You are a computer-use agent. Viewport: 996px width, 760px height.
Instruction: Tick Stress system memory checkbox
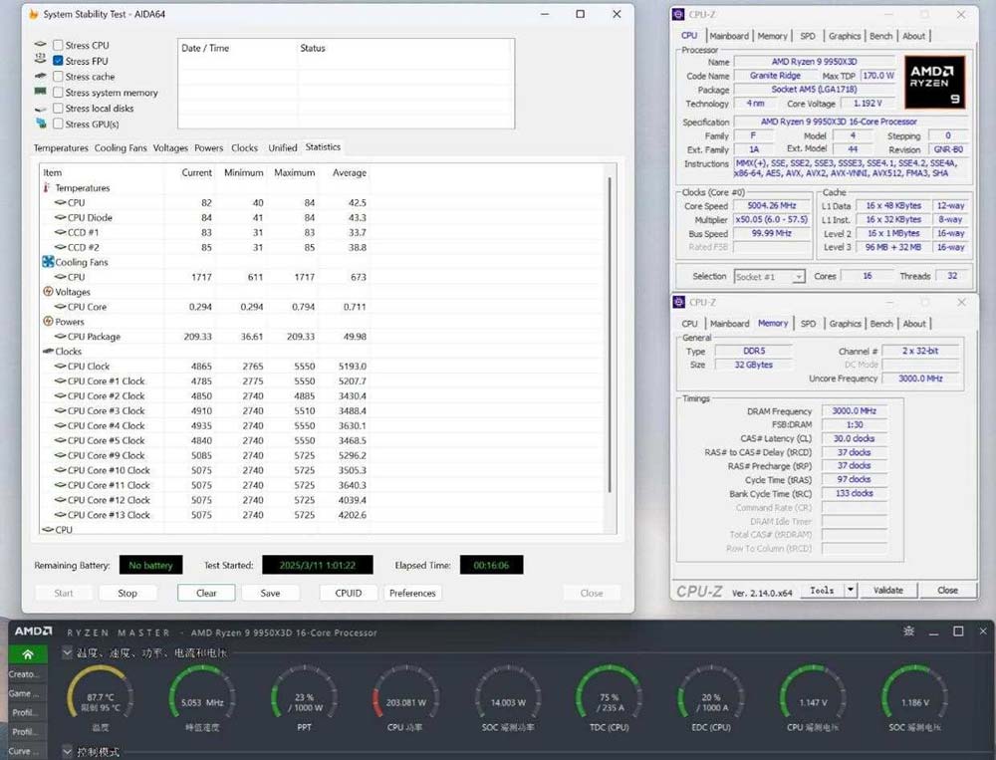pyautogui.click(x=58, y=93)
